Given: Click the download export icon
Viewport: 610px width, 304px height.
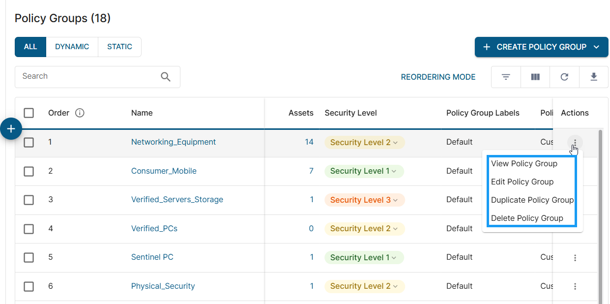Looking at the screenshot, I should pyautogui.click(x=594, y=77).
